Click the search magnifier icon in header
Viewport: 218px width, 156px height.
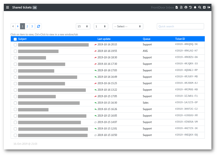200,7
